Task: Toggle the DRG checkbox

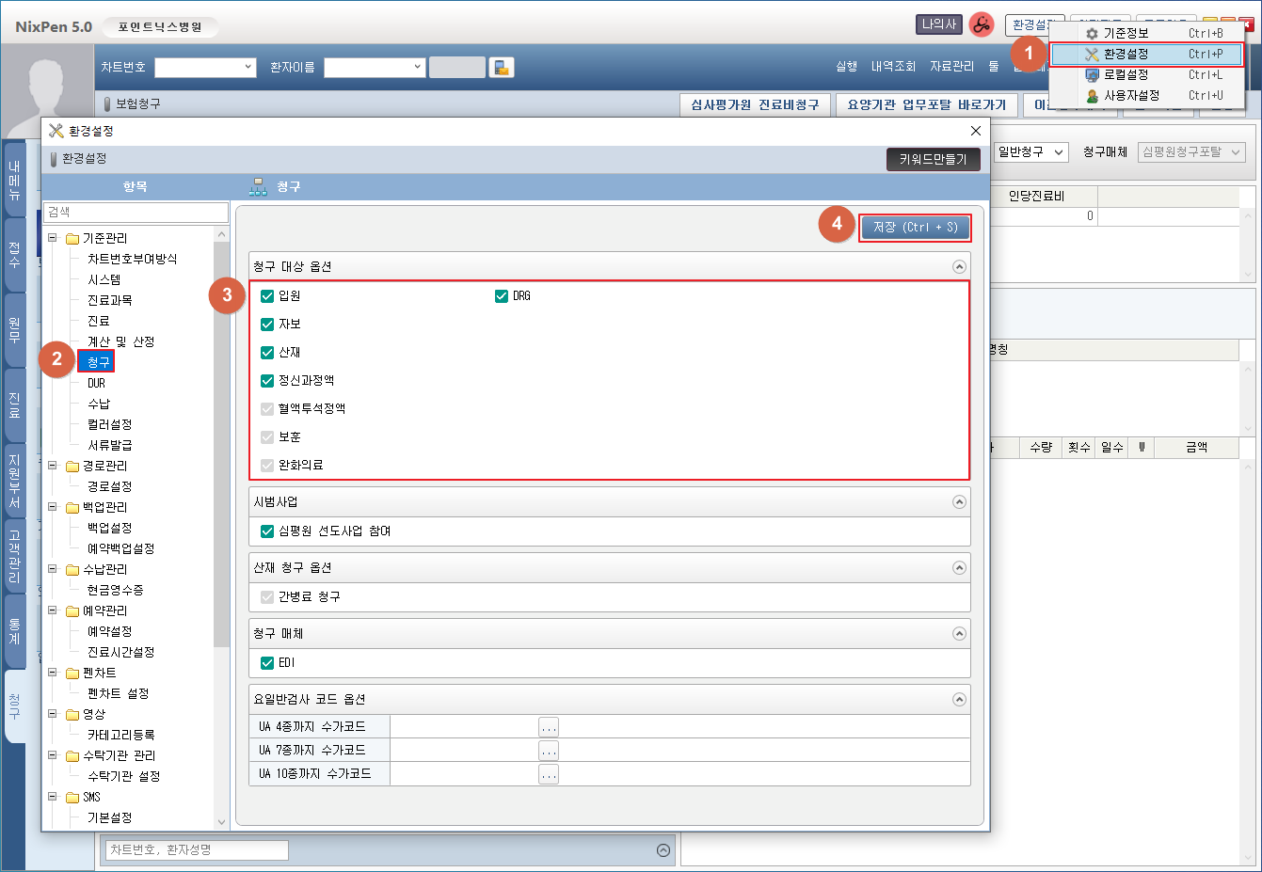Action: [502, 296]
